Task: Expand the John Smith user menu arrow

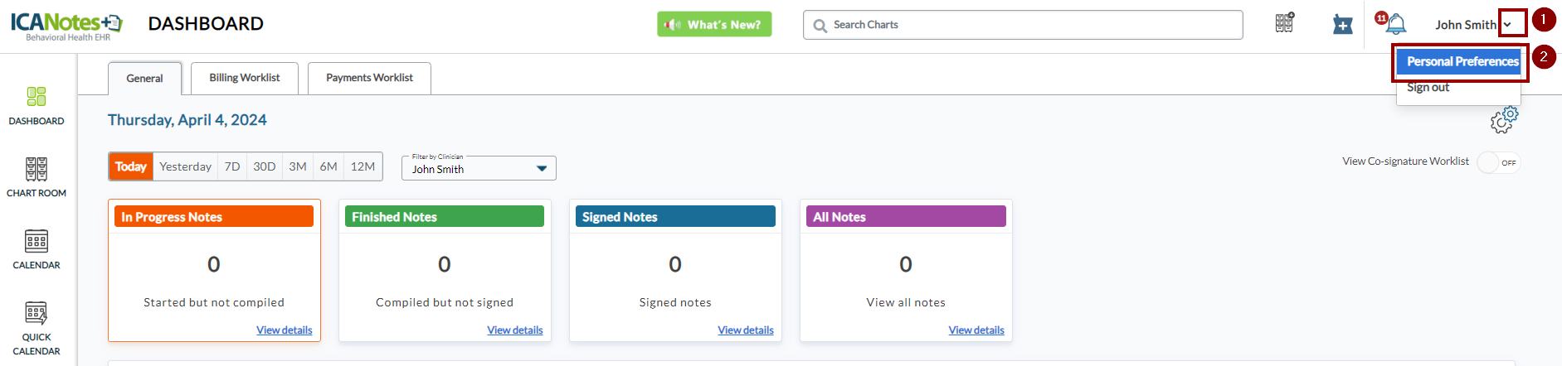Action: 1507,25
